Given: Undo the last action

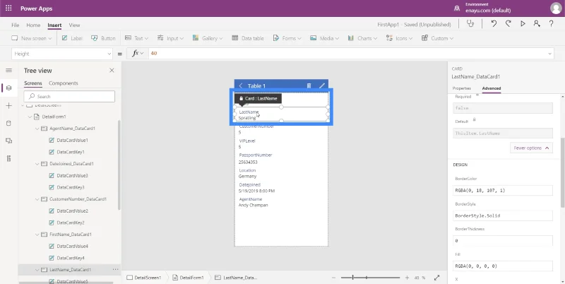Looking at the screenshot, I should click(x=494, y=24).
